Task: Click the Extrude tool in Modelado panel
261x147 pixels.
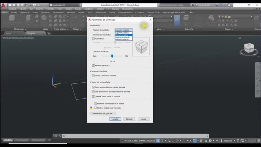Action: coord(29,18)
